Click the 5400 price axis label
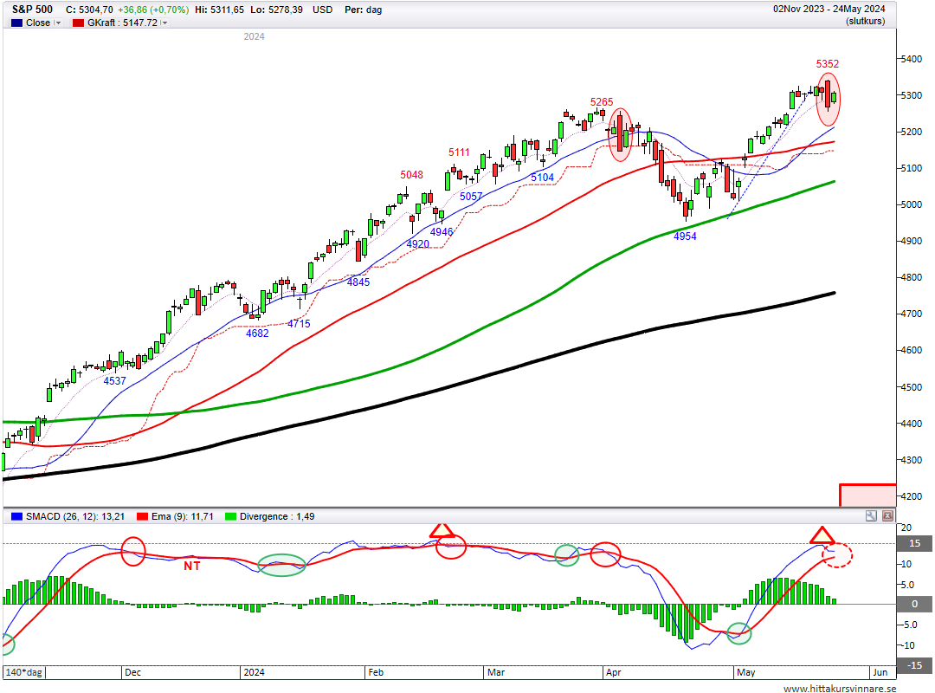The image size is (935, 693). (x=911, y=59)
